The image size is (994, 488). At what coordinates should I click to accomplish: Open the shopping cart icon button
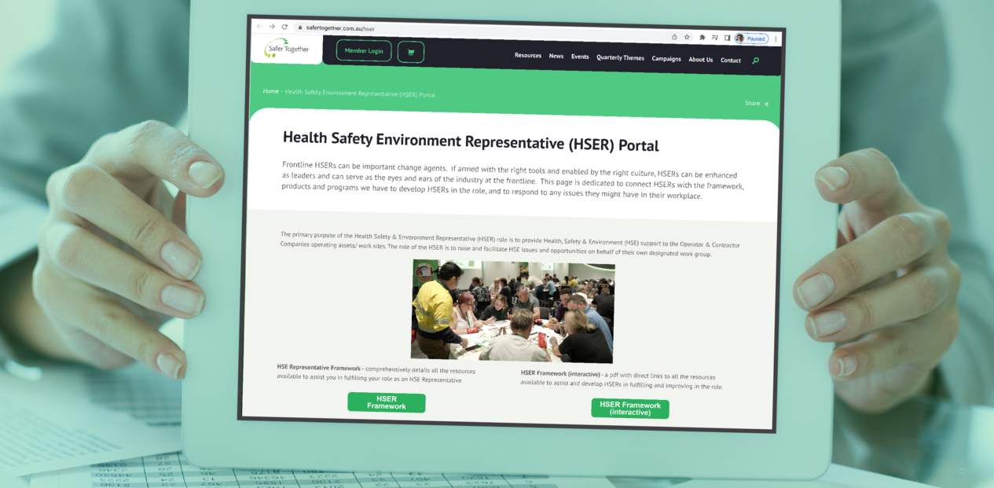(410, 53)
